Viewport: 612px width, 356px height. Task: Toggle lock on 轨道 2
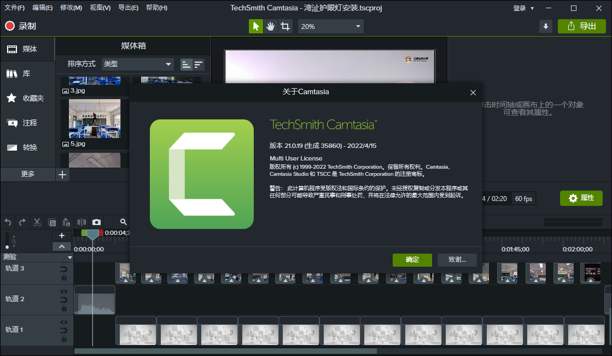[x=63, y=308]
